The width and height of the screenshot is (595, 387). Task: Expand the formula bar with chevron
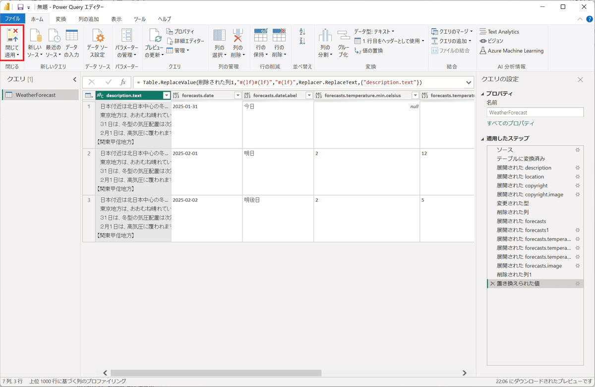pos(469,82)
